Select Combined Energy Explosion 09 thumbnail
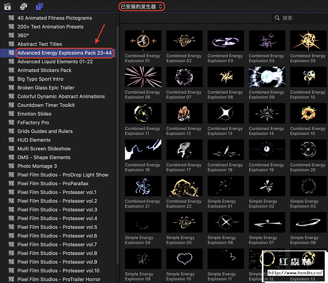The width and height of the screenshot is (328, 283). (267, 77)
